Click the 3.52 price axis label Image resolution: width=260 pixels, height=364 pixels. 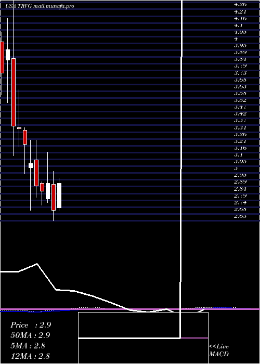(240, 100)
